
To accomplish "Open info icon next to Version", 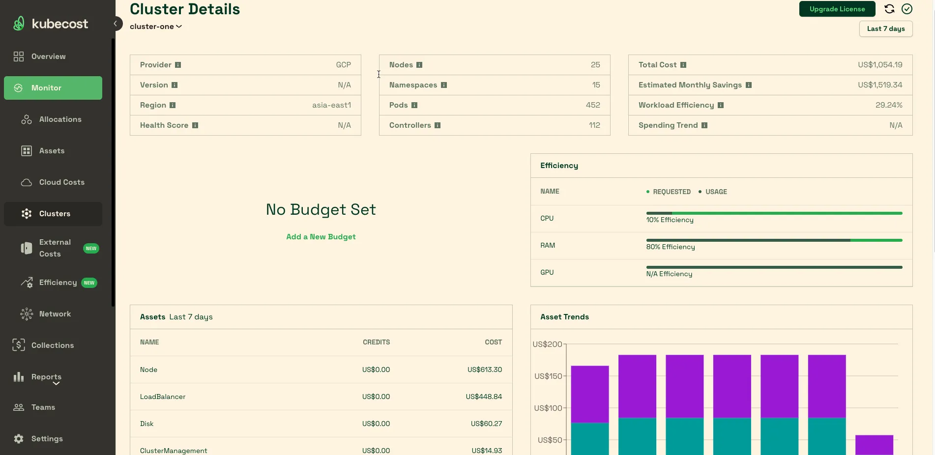I will pyautogui.click(x=175, y=85).
